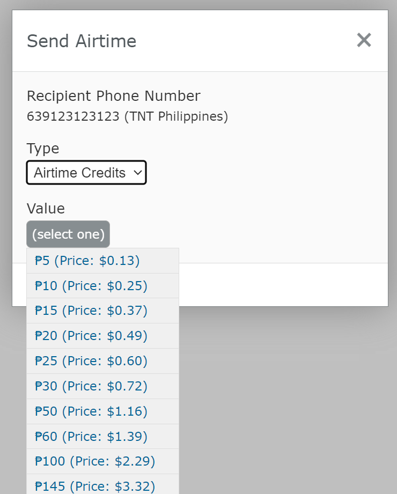
Task: Select ₱20 (Price: $0.49)
Action: (x=102, y=336)
